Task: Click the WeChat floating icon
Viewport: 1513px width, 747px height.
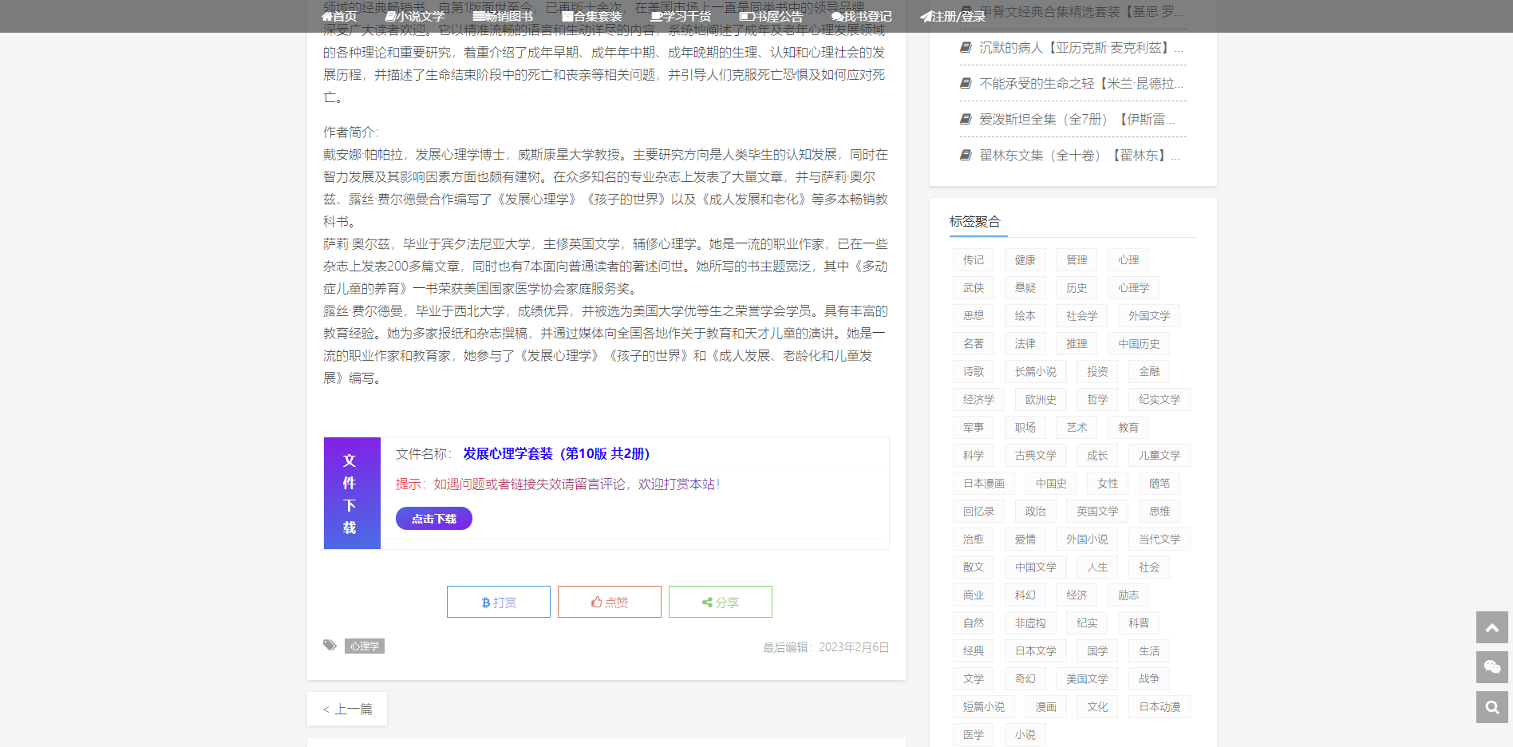Action: coord(1492,667)
